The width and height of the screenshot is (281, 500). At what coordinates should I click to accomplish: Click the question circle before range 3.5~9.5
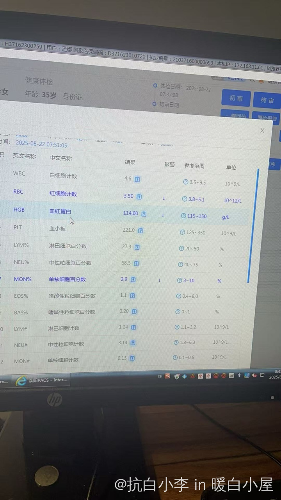[x=185, y=182]
